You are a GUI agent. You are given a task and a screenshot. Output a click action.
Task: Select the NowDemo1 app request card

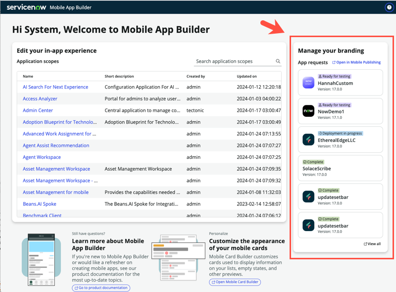(341, 111)
